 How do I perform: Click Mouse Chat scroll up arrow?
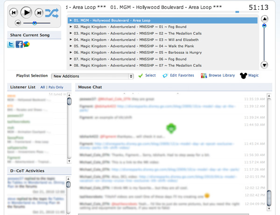269,96
